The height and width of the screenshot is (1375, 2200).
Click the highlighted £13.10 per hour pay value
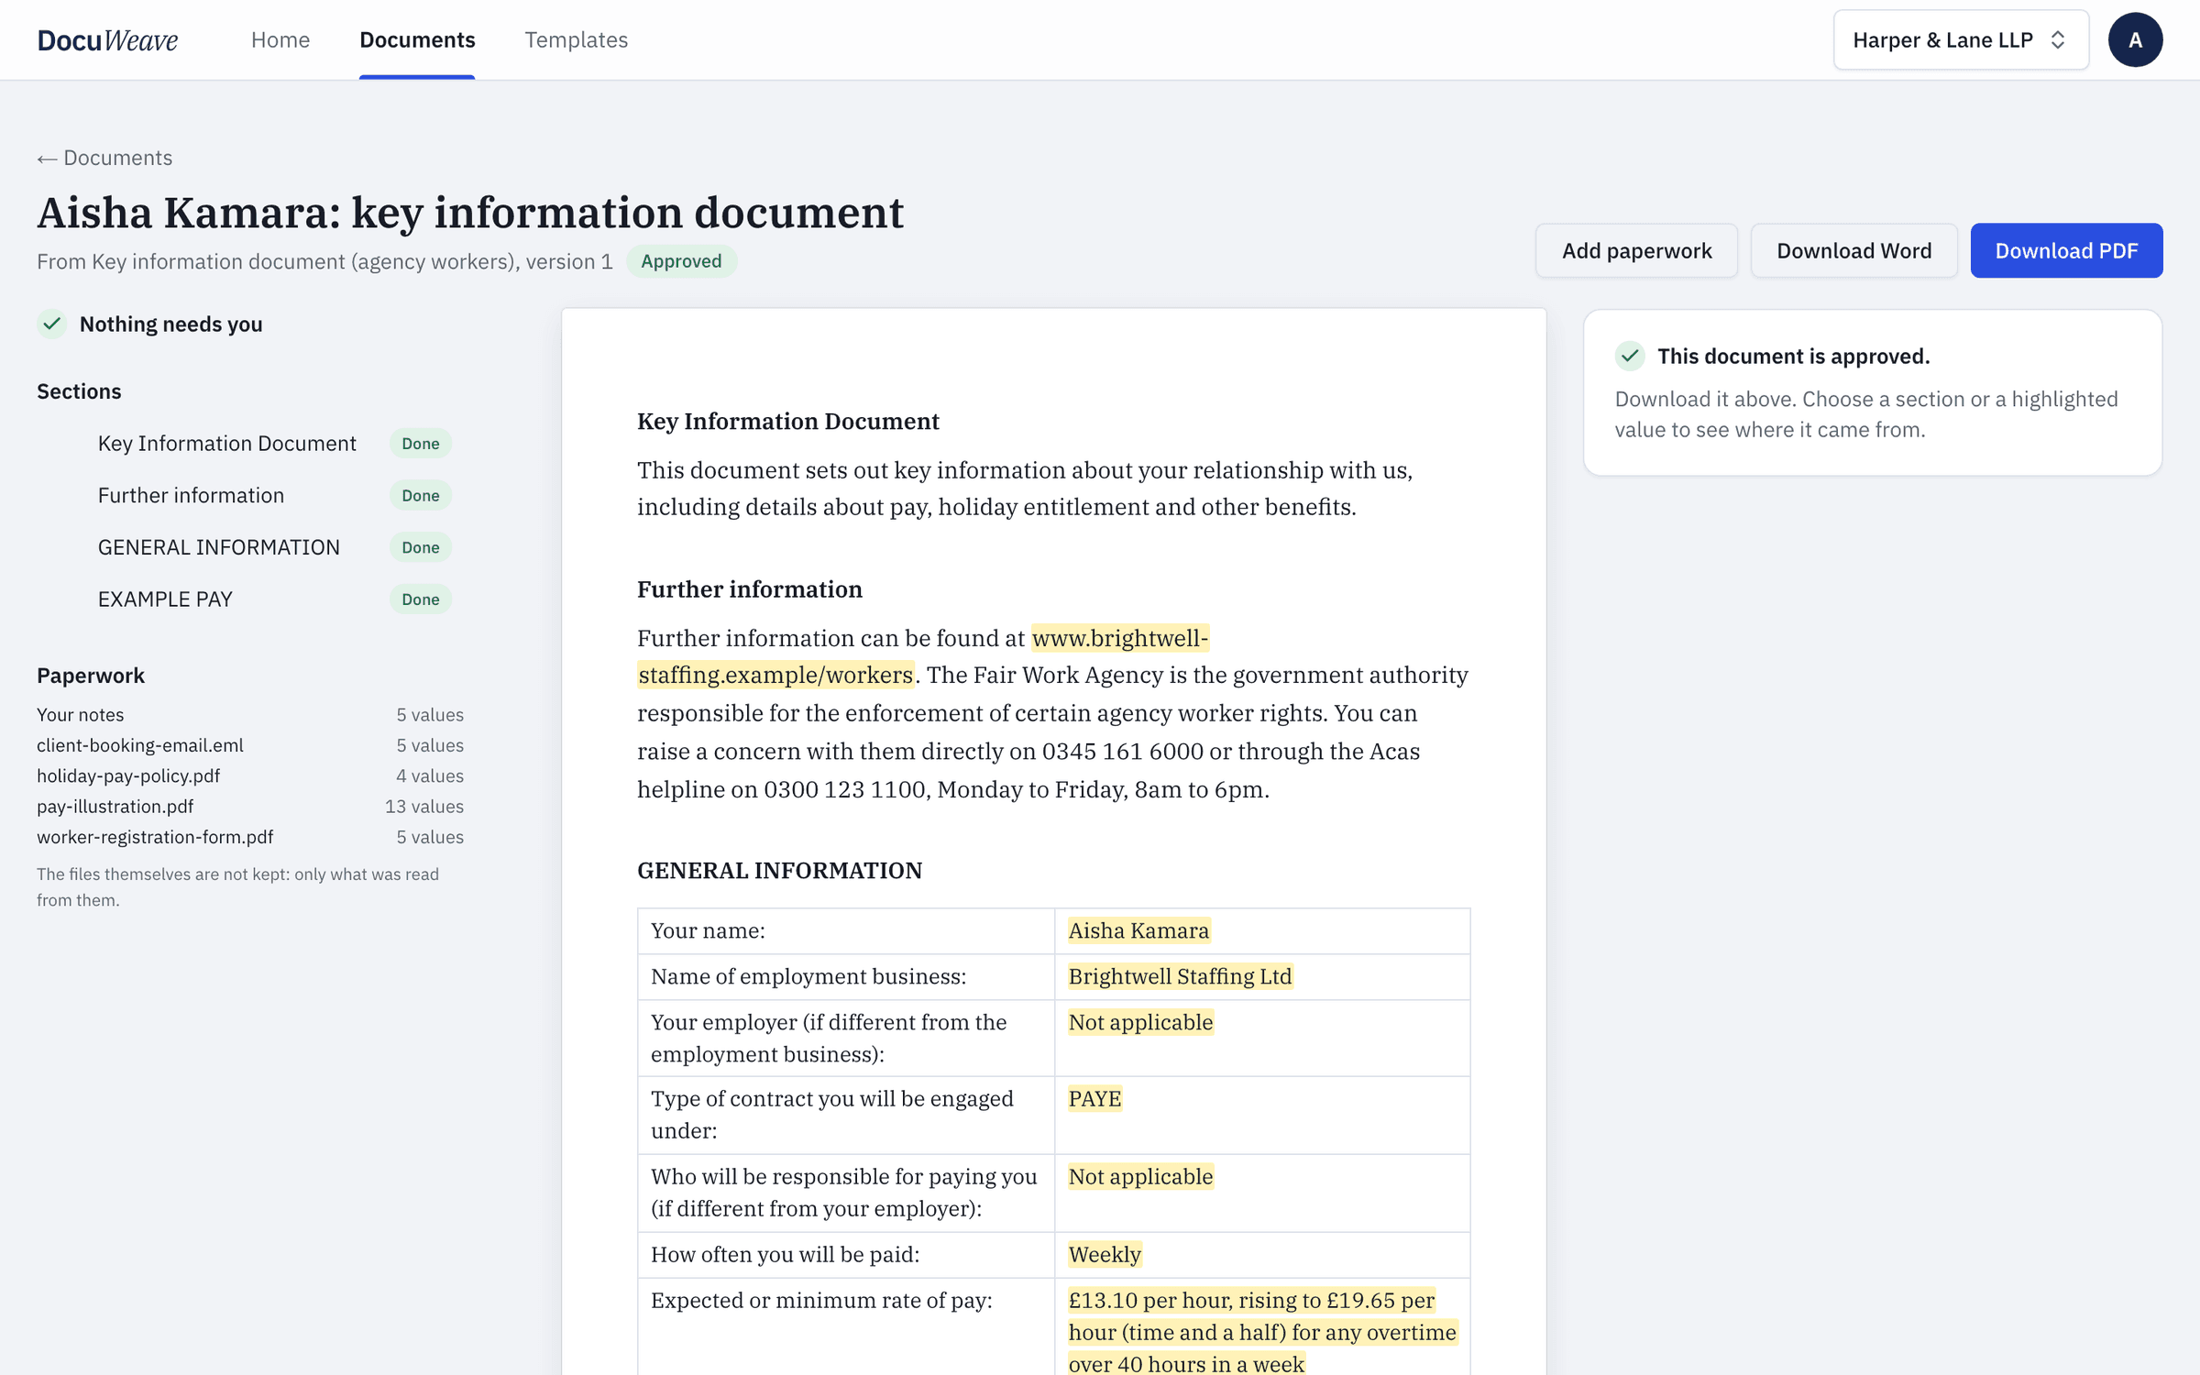coord(1262,1332)
